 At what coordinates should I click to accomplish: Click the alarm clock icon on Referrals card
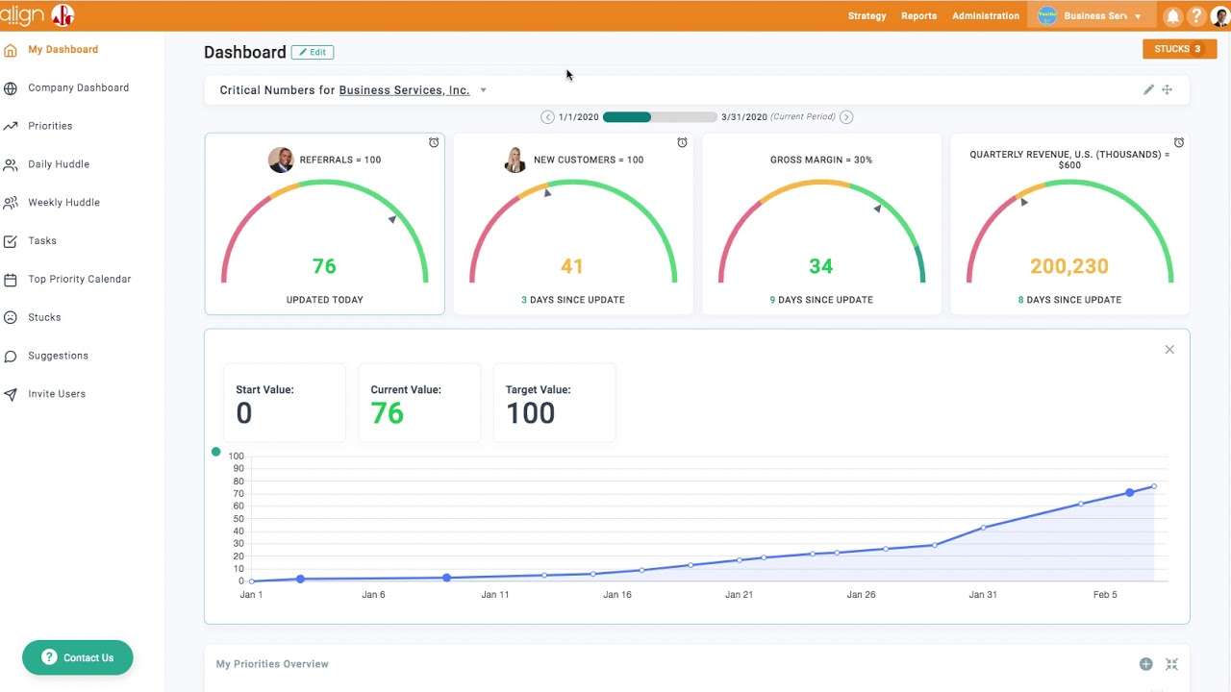tap(434, 142)
